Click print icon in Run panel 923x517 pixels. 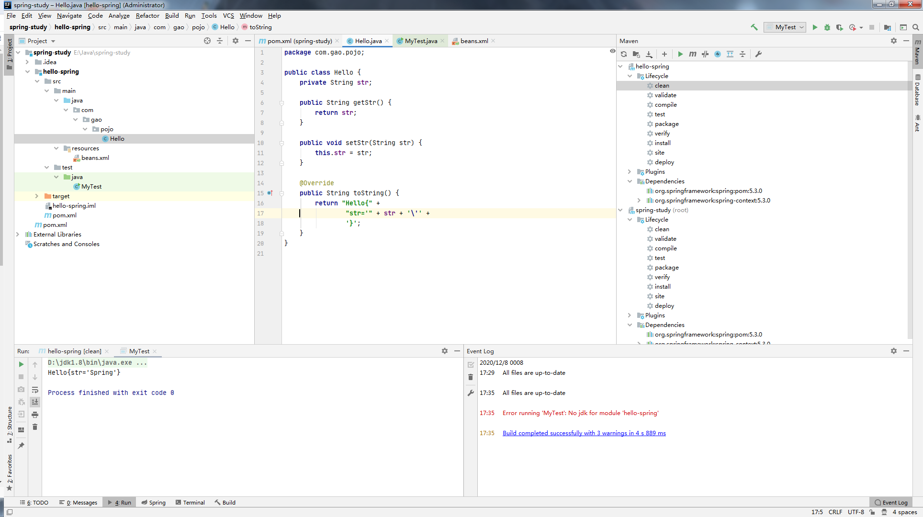click(35, 415)
